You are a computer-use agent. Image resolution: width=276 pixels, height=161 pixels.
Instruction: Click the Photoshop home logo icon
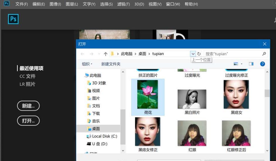pos(13,19)
